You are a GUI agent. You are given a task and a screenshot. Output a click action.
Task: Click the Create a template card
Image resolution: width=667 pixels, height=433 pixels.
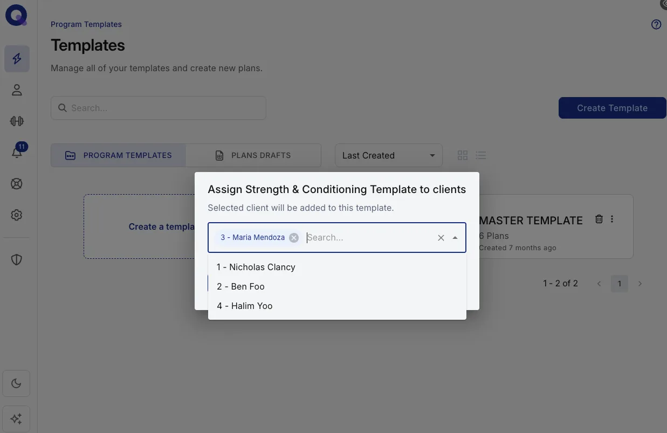click(140, 226)
